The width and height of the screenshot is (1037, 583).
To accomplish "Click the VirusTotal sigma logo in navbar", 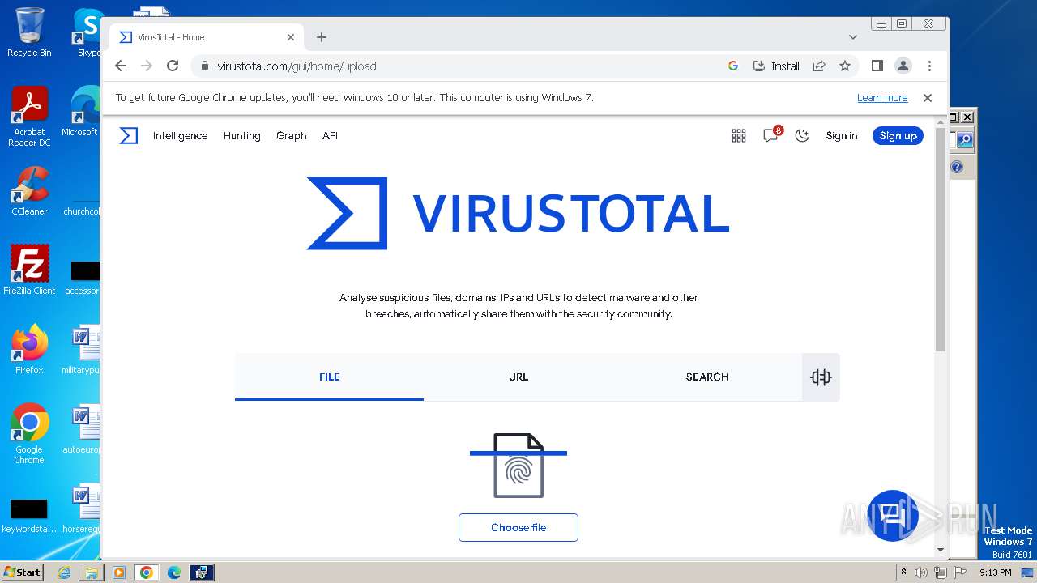I will click(129, 135).
